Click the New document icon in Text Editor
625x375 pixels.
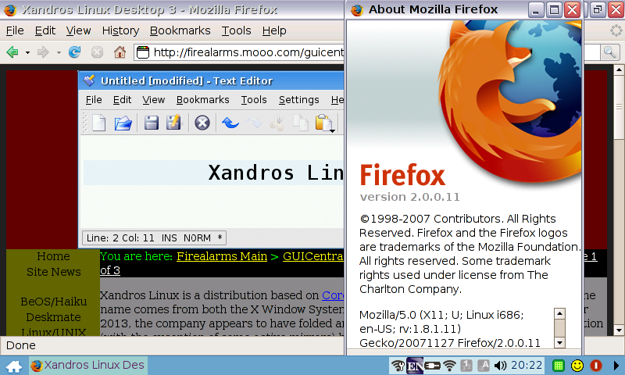coord(99,123)
